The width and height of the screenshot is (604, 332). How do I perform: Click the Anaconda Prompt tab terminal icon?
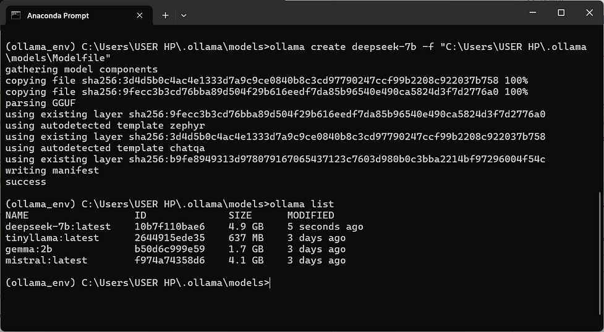tap(16, 15)
